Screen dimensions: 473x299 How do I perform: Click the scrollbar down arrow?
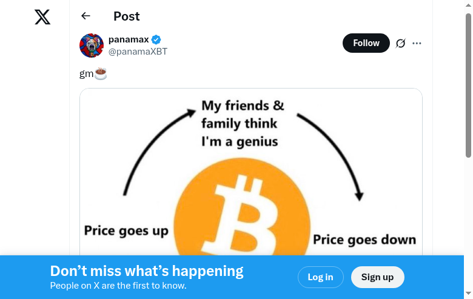(x=468, y=294)
